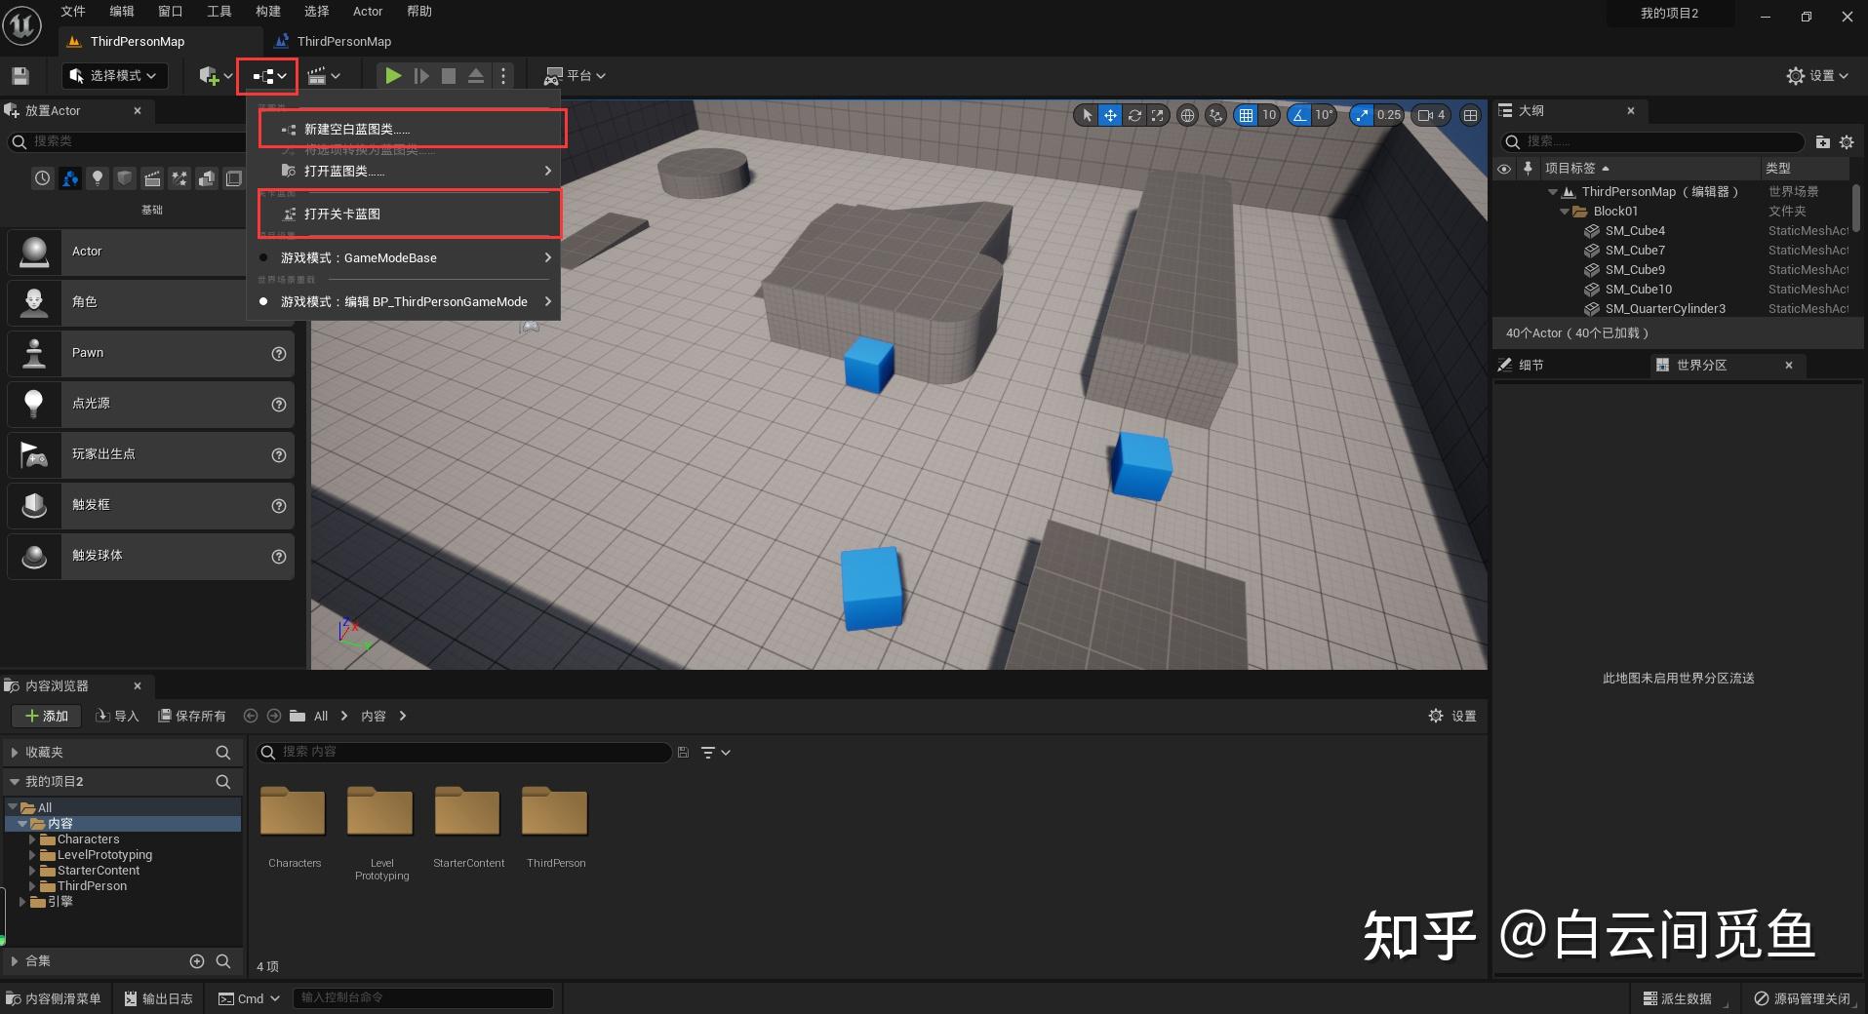Click 打开关卡蓝图 in the blueprint menu
This screenshot has height=1014, width=1868.
click(340, 214)
